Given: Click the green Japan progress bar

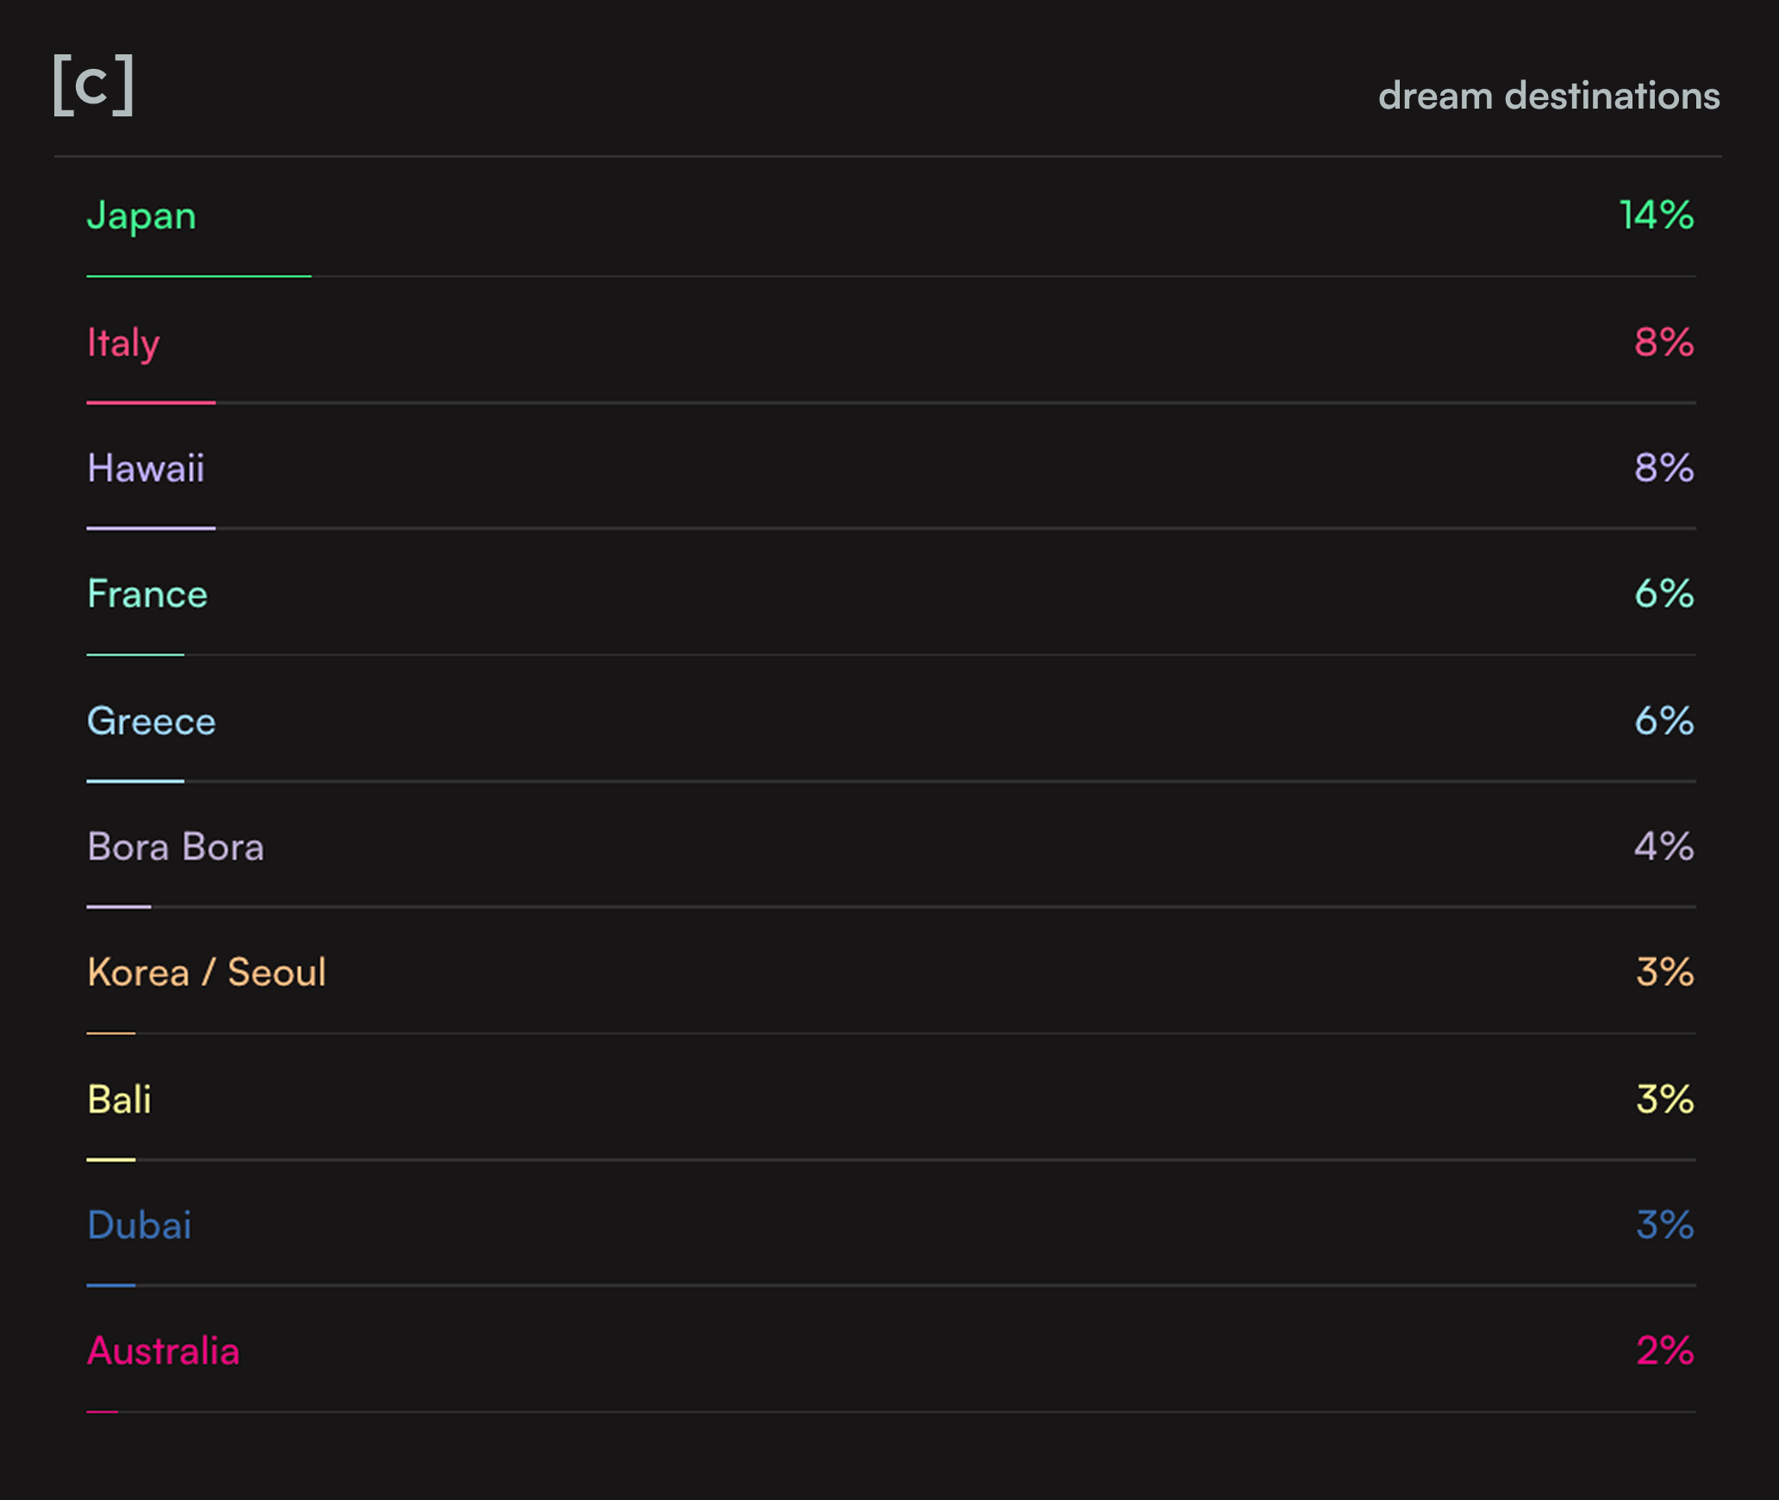Looking at the screenshot, I should click(x=199, y=276).
